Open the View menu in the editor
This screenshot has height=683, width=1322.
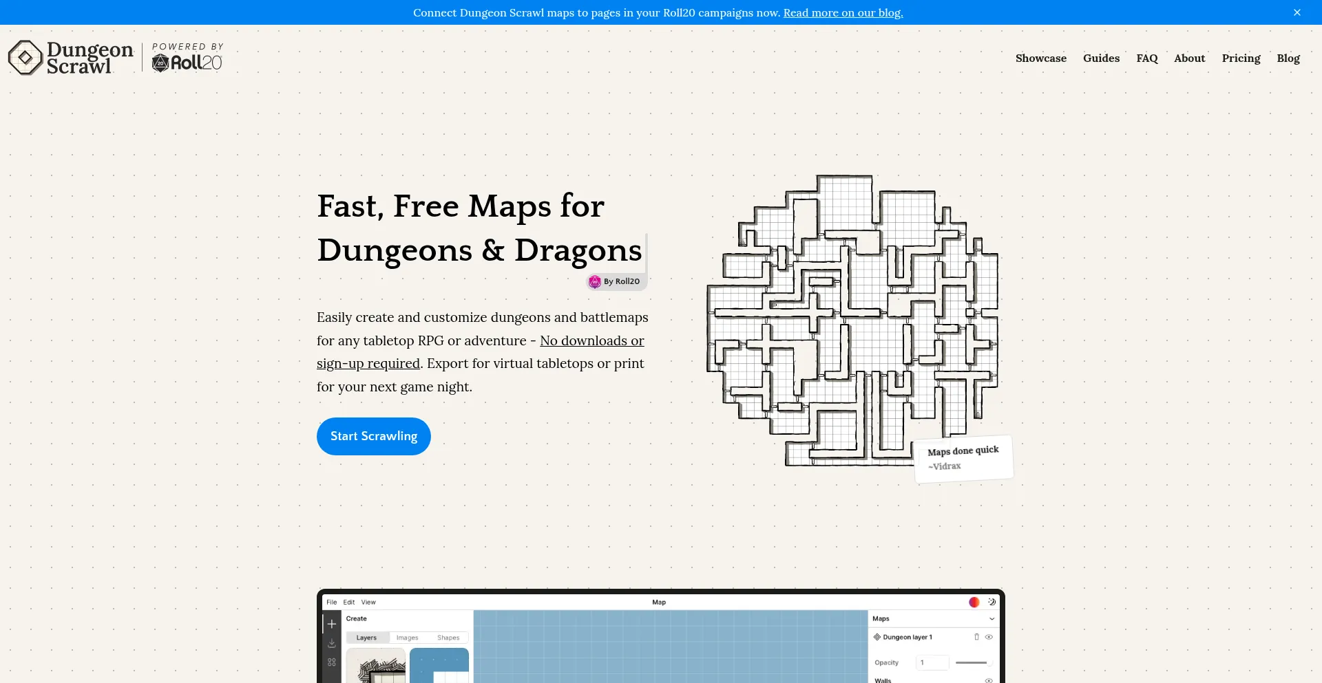coord(368,602)
